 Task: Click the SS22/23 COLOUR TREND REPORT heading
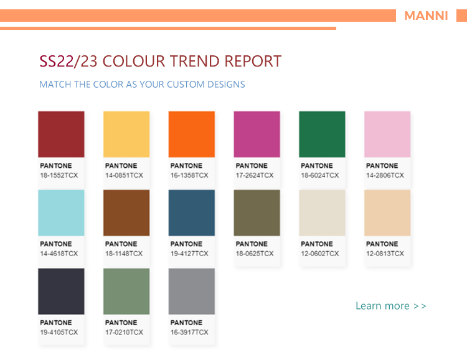tap(160, 61)
